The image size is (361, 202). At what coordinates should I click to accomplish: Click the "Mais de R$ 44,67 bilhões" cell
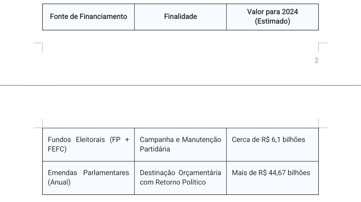(271, 173)
